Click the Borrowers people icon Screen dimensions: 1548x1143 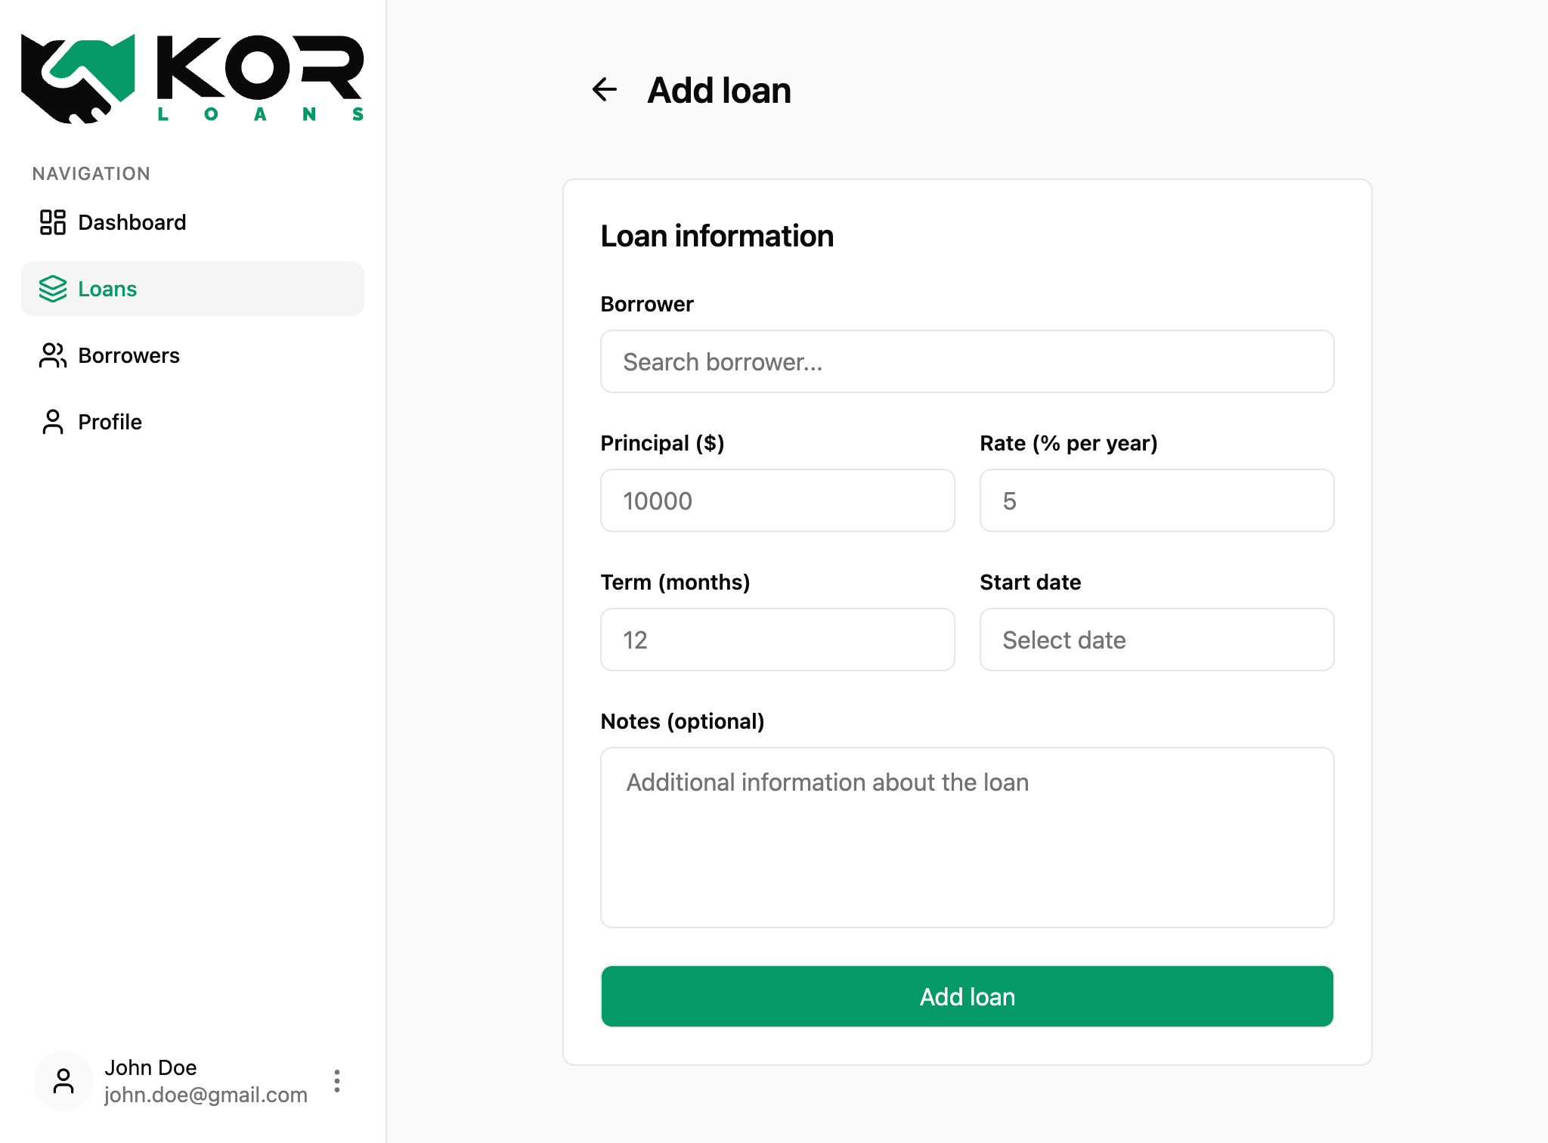point(52,355)
